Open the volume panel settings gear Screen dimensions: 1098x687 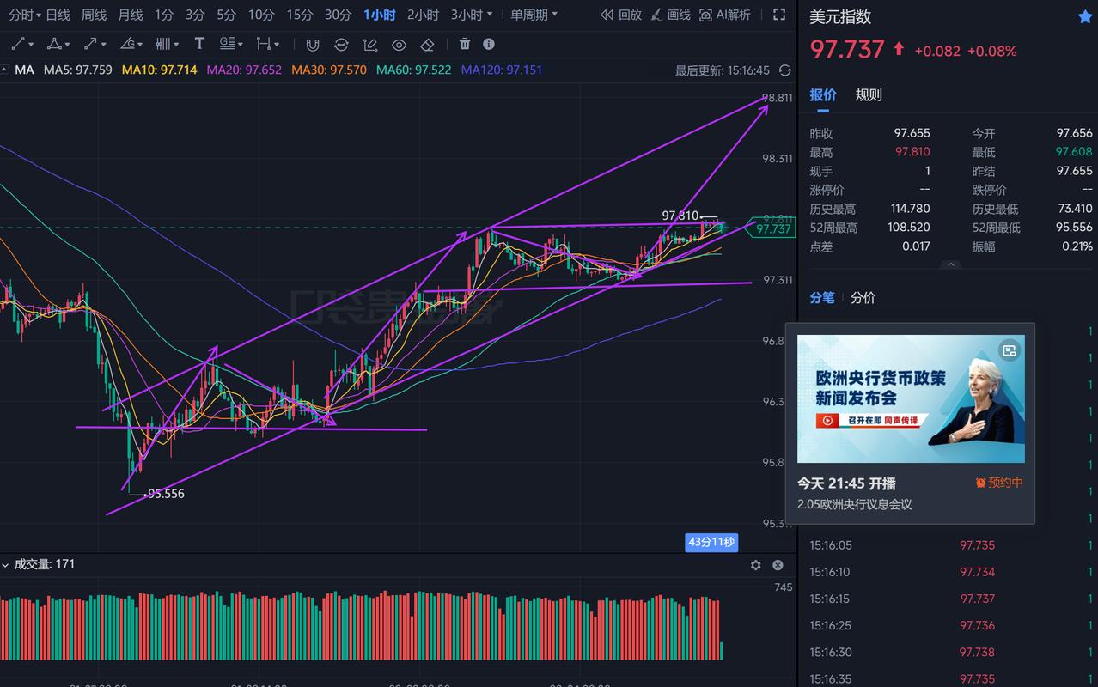755,565
